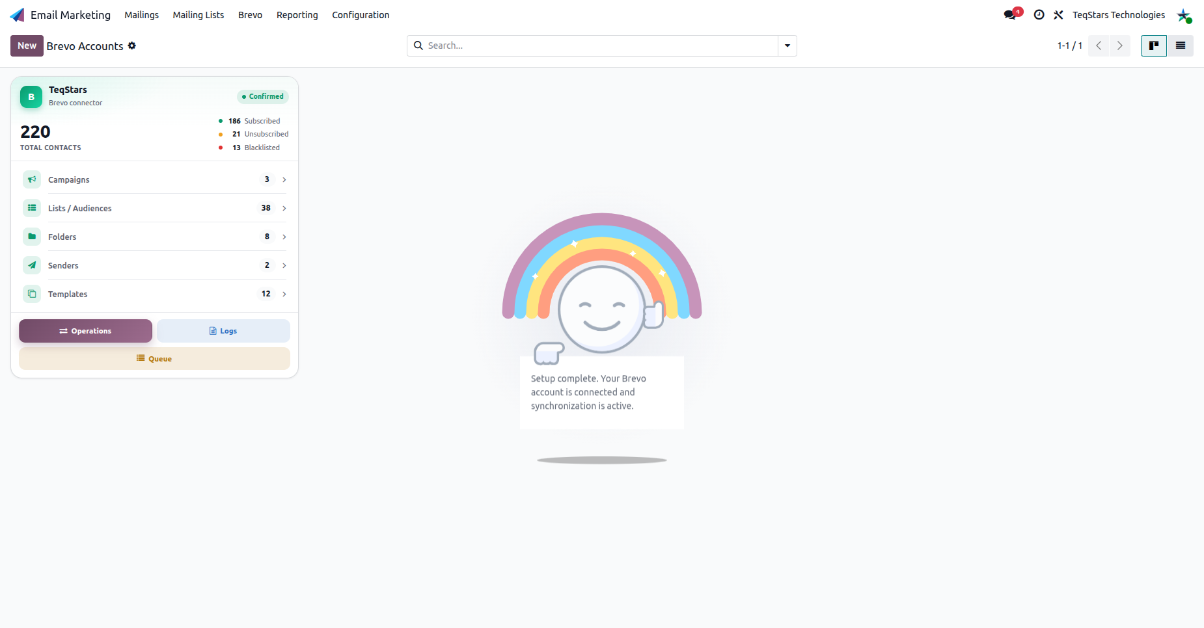Click the Brevo Accounts breadcrumb title

tap(85, 46)
